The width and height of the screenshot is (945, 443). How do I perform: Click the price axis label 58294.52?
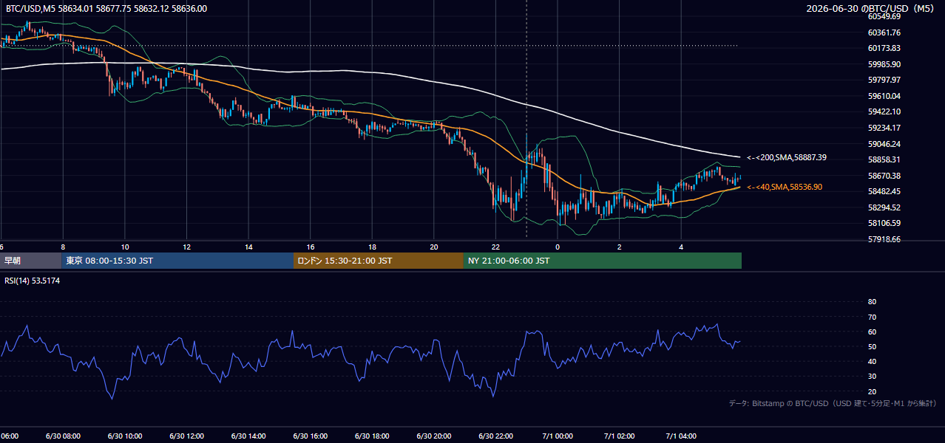[884, 207]
